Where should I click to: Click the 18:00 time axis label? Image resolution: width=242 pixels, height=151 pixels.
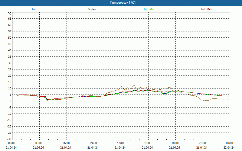[x=175, y=143]
